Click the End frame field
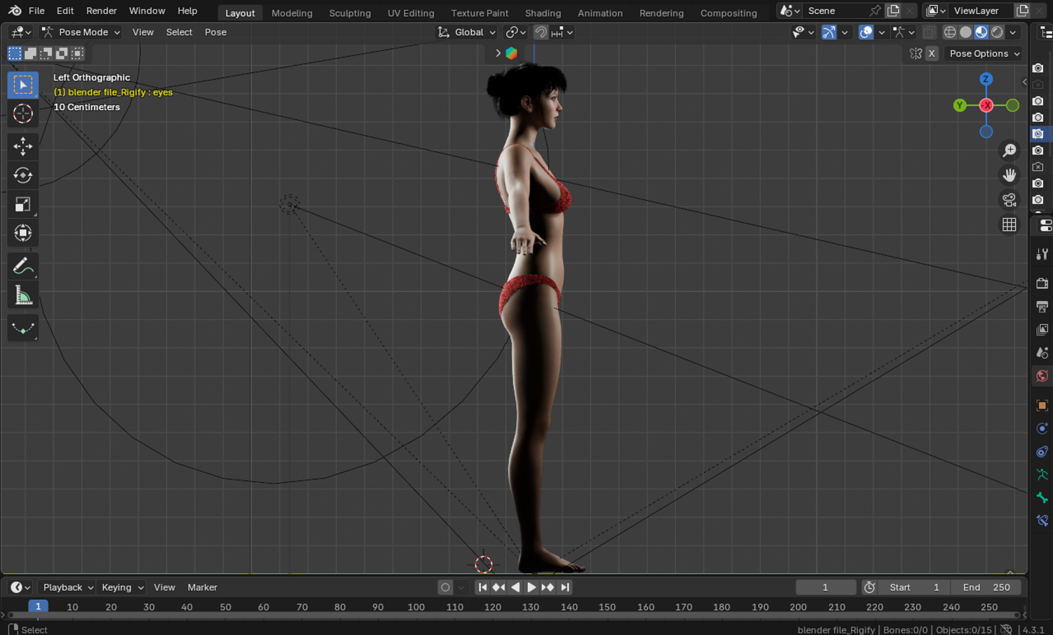This screenshot has height=635, width=1053. pos(987,587)
